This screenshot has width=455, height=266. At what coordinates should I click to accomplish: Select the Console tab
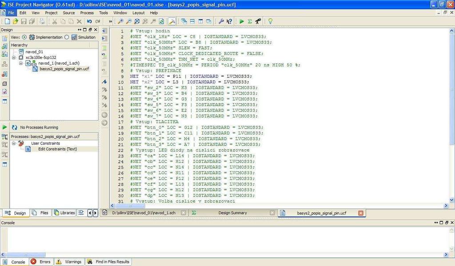[15, 262]
